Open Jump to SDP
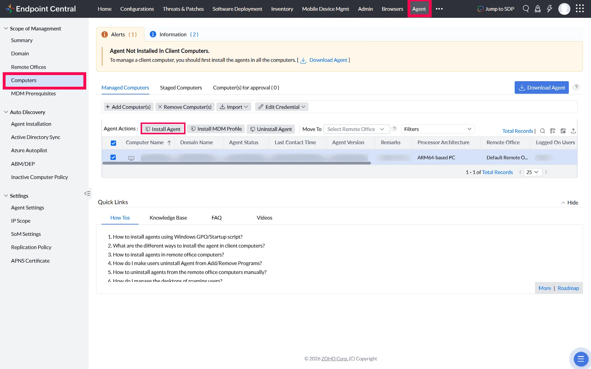The height and width of the screenshot is (369, 591). pyautogui.click(x=496, y=9)
